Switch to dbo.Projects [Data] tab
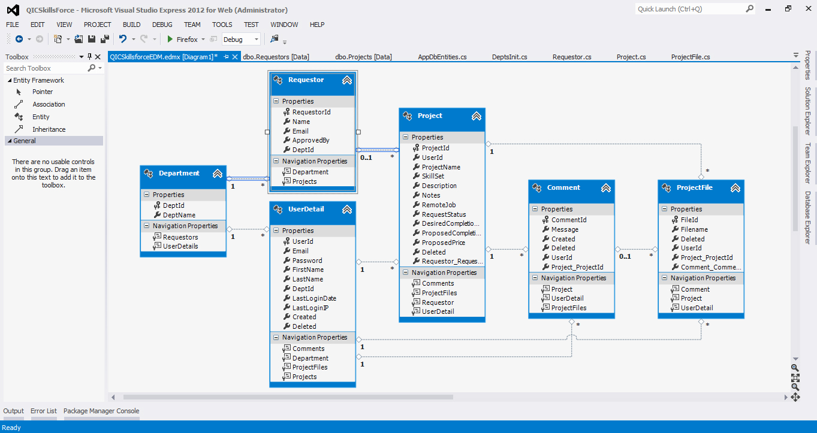This screenshot has height=433, width=817. (363, 57)
